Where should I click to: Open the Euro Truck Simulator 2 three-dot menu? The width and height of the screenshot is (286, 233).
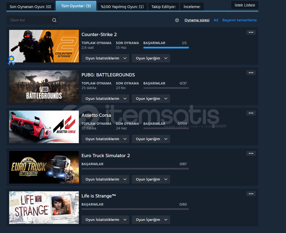(251, 153)
